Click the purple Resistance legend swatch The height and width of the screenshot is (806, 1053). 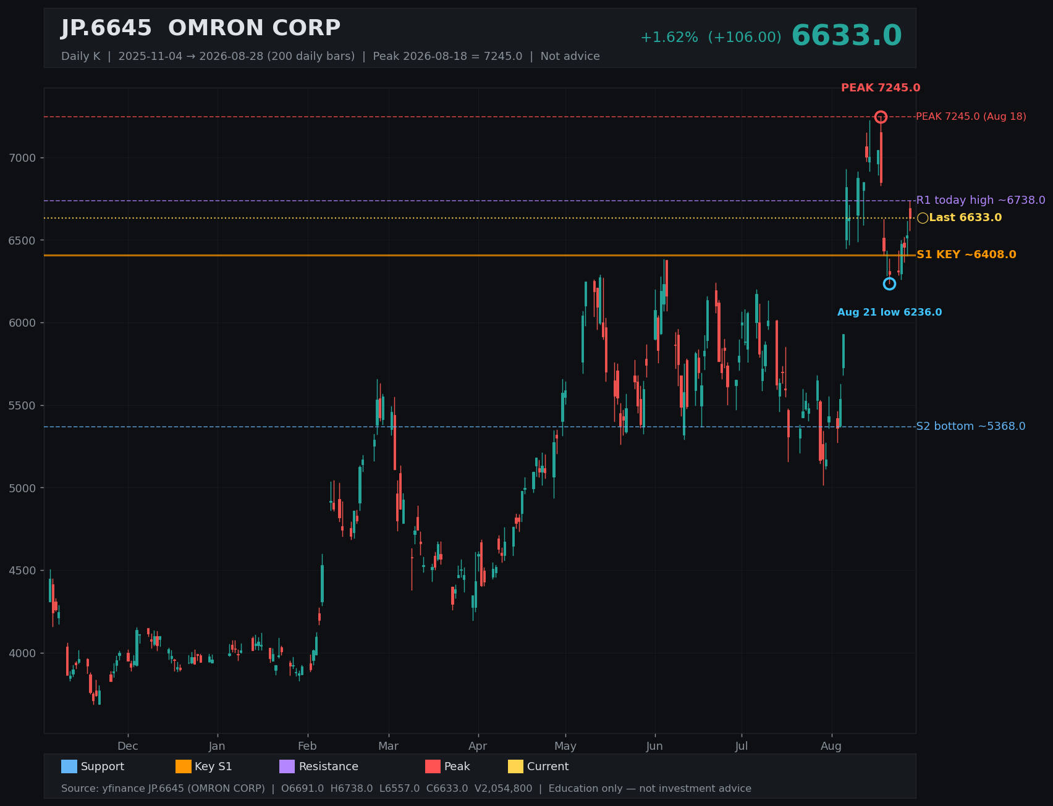pyautogui.click(x=287, y=766)
